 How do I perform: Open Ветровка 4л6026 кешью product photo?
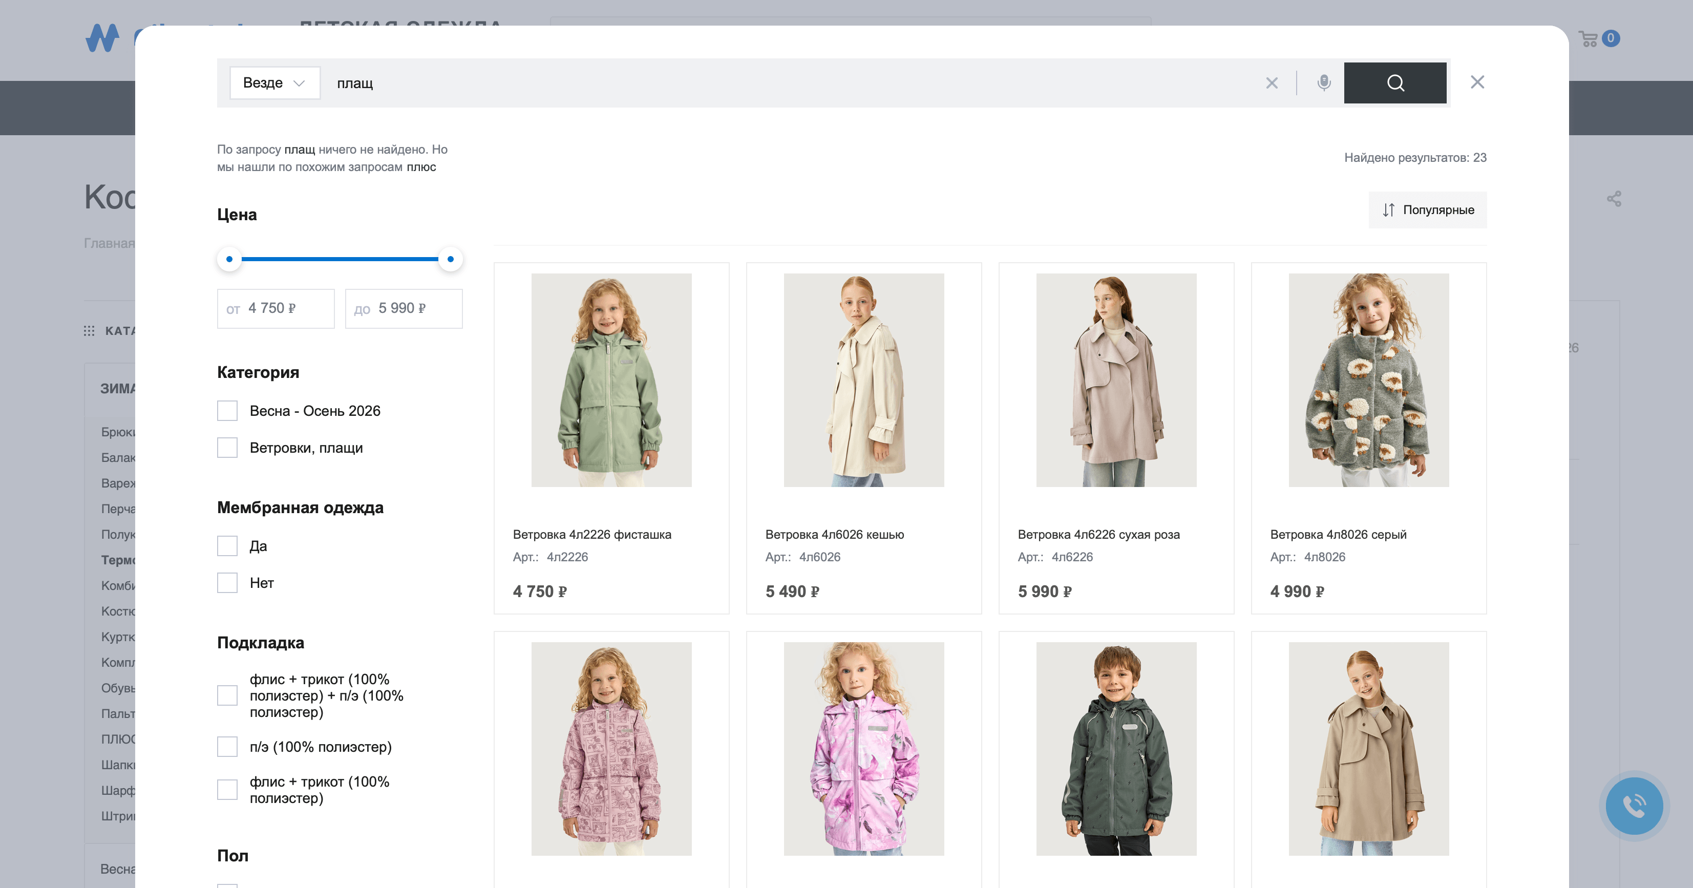tap(863, 380)
